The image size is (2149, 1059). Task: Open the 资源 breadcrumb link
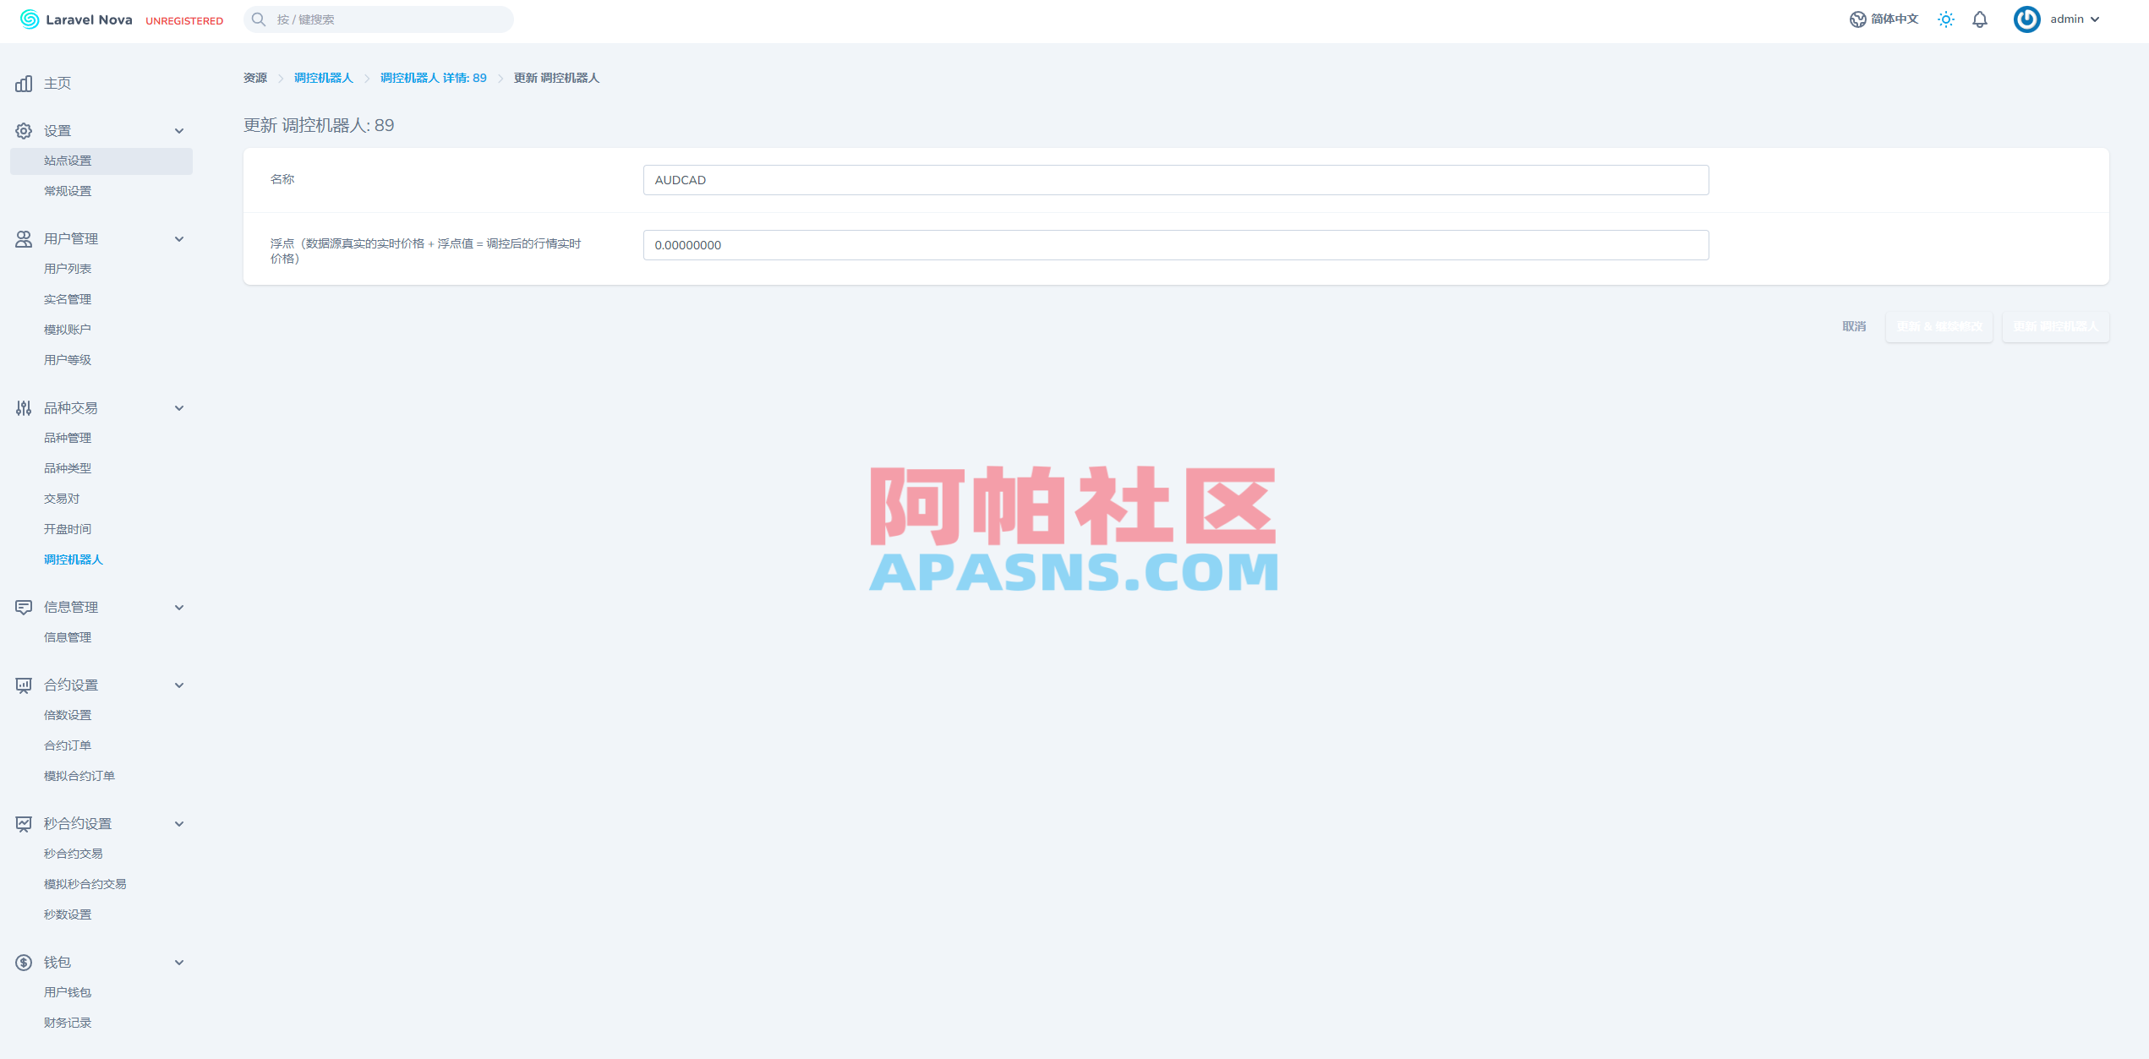(x=254, y=77)
